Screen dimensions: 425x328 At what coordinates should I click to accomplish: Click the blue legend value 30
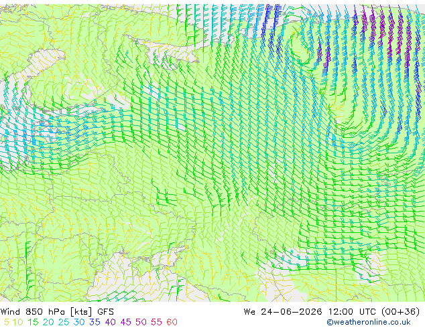click(79, 322)
